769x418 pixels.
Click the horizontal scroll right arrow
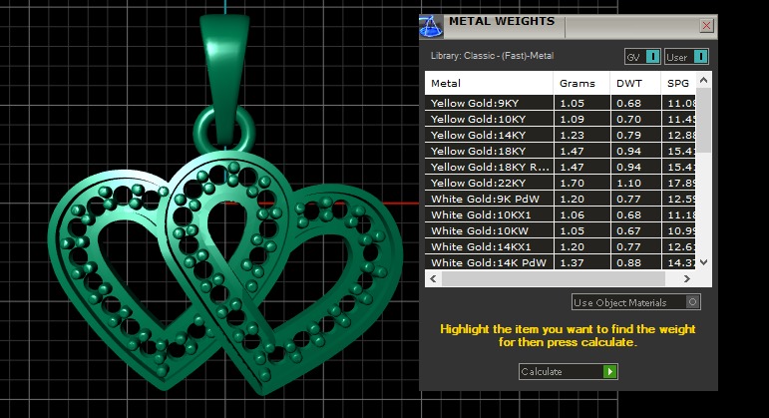686,278
